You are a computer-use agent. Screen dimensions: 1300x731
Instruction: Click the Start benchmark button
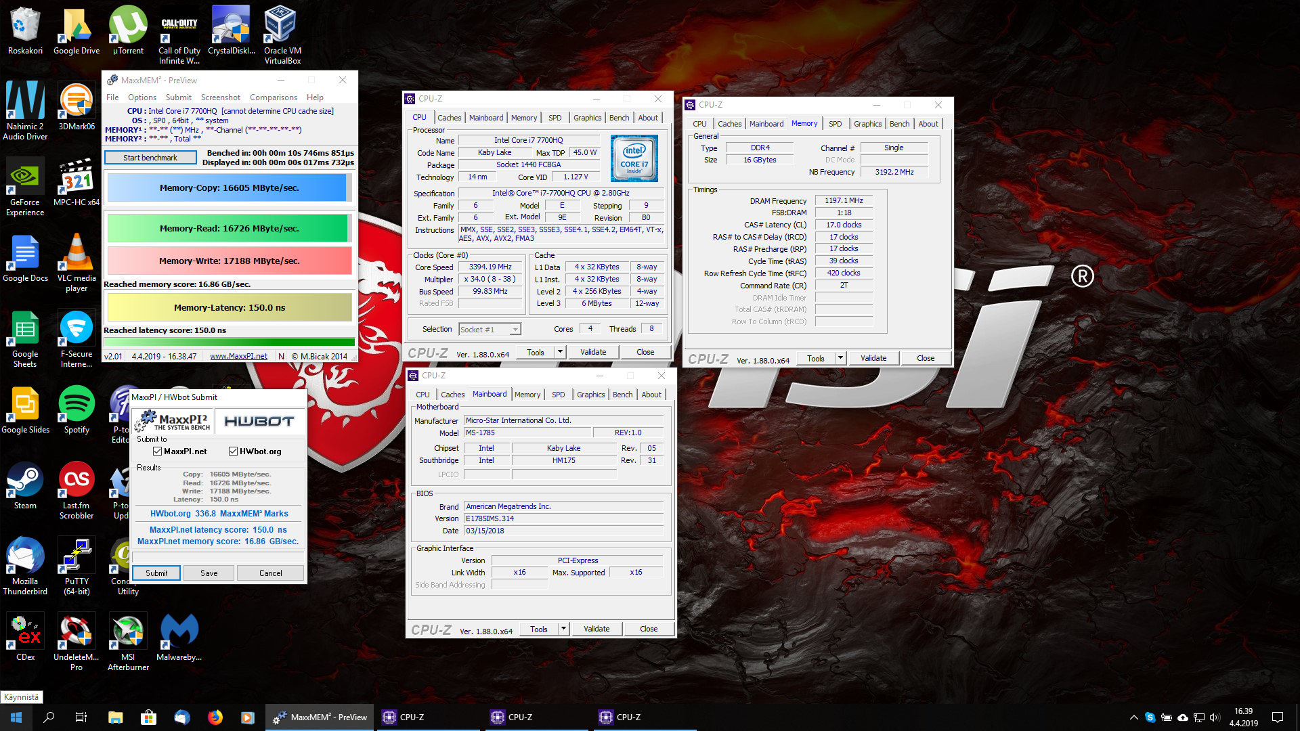point(150,158)
